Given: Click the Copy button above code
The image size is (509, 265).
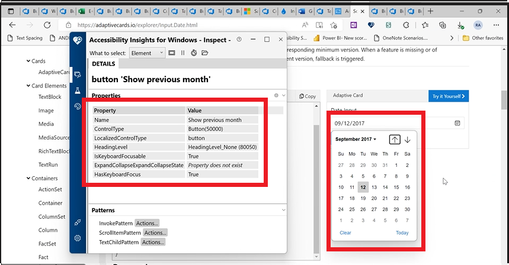Looking at the screenshot, I should tap(308, 96).
